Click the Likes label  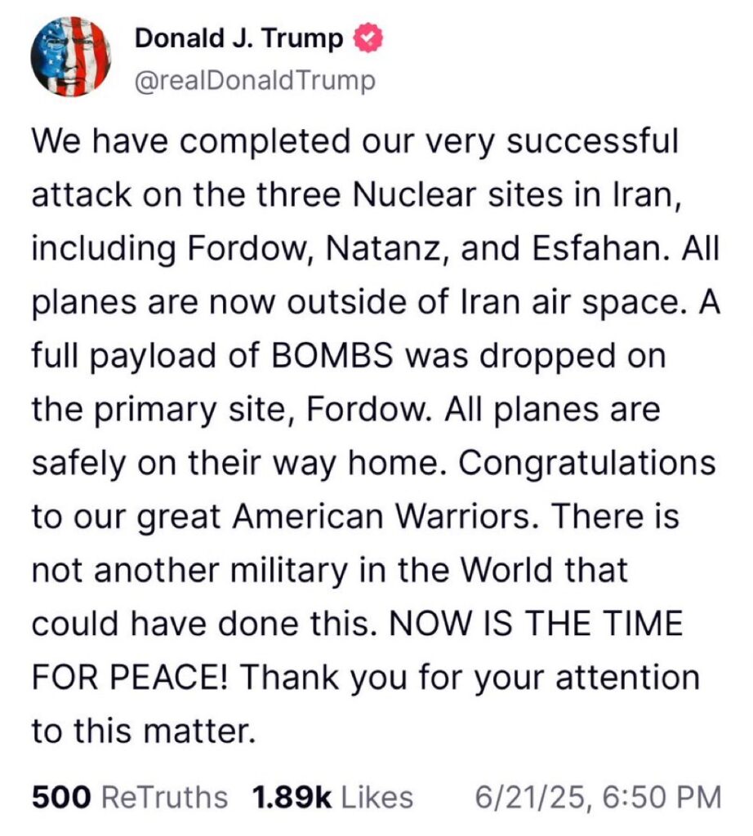(376, 798)
